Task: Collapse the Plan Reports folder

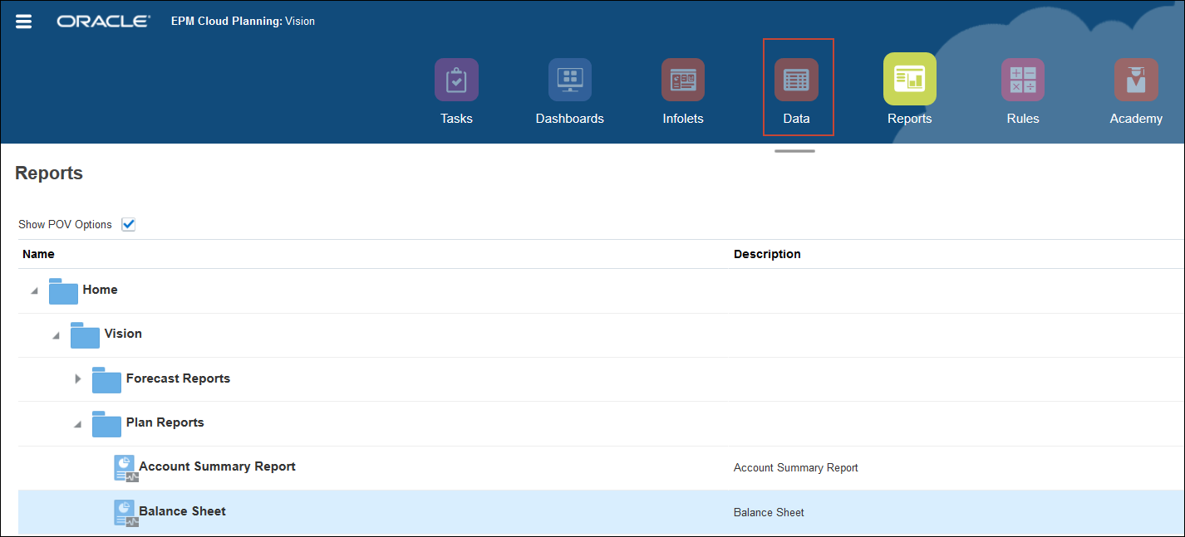Action: pyautogui.click(x=77, y=423)
